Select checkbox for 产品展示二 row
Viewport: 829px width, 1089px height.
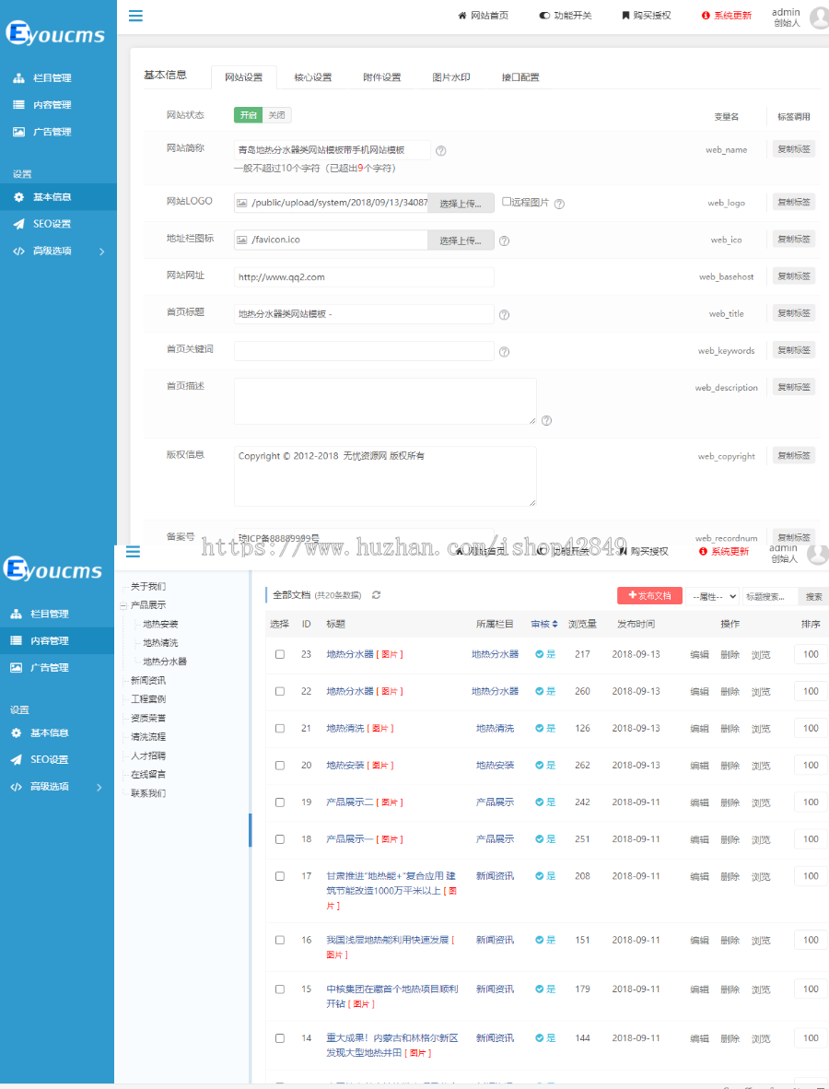280,802
